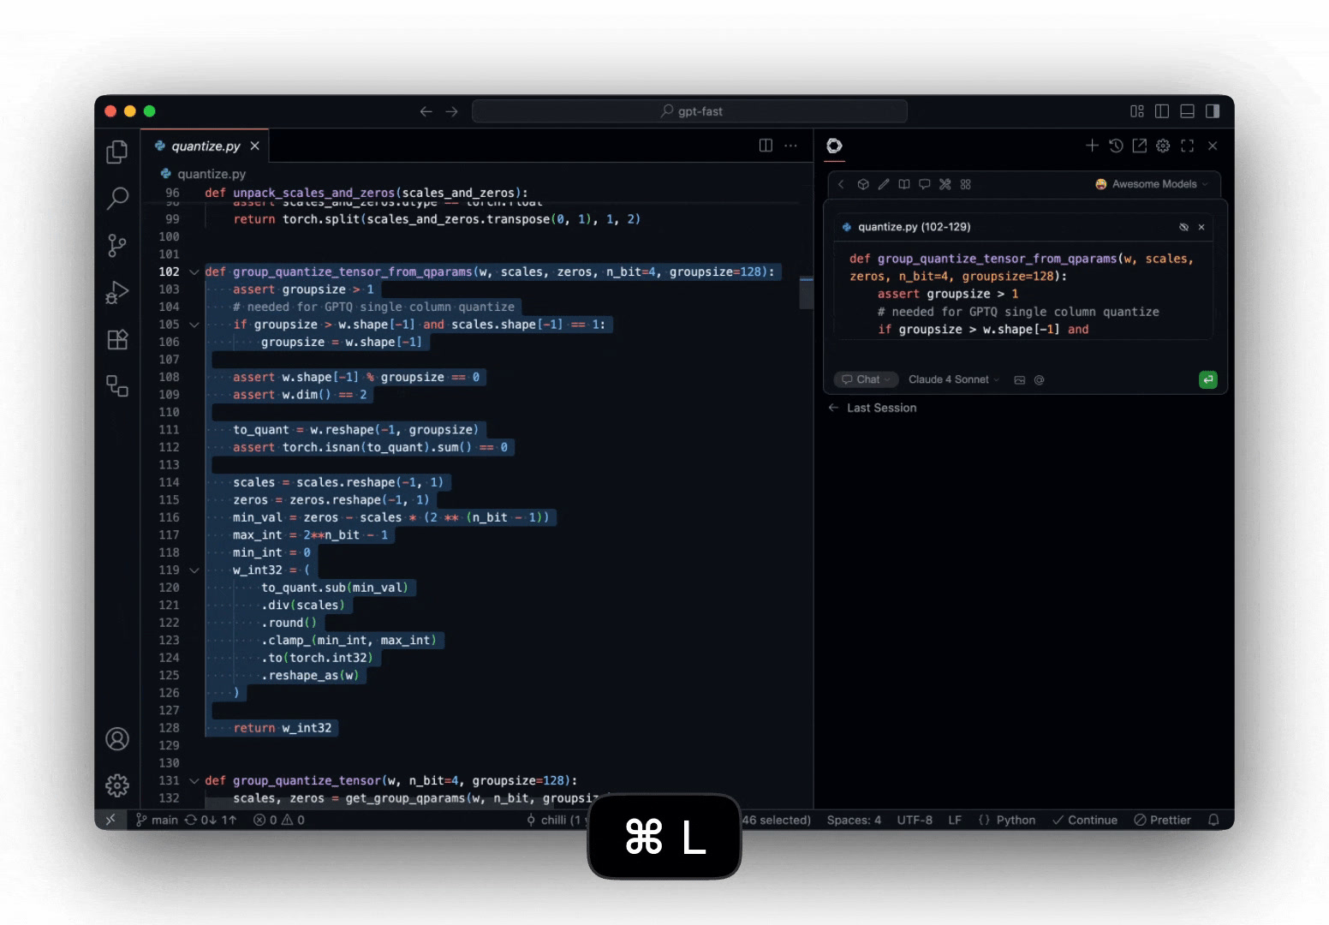This screenshot has width=1329, height=925.
Task: Open the Awesome Models assistant dropdown
Action: click(1152, 184)
